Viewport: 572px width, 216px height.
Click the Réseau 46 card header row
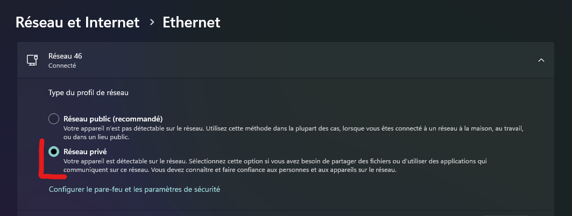[x=286, y=60]
